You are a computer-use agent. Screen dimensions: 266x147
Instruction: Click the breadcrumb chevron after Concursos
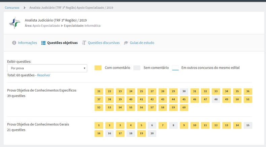pyautogui.click(x=25, y=8)
